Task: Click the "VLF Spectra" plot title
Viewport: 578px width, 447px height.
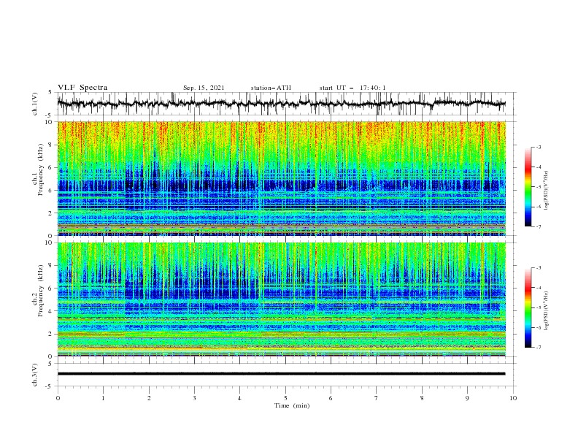Action: coord(82,88)
